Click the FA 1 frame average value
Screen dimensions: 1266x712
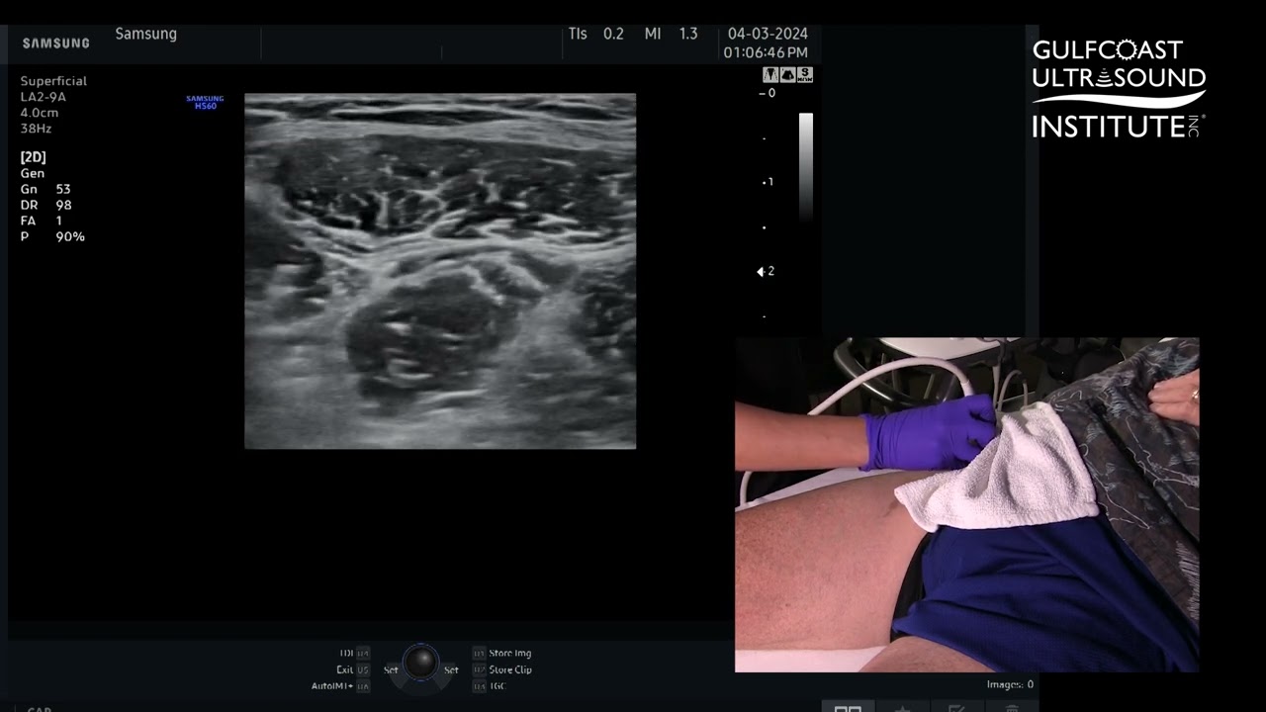pyautogui.click(x=41, y=221)
